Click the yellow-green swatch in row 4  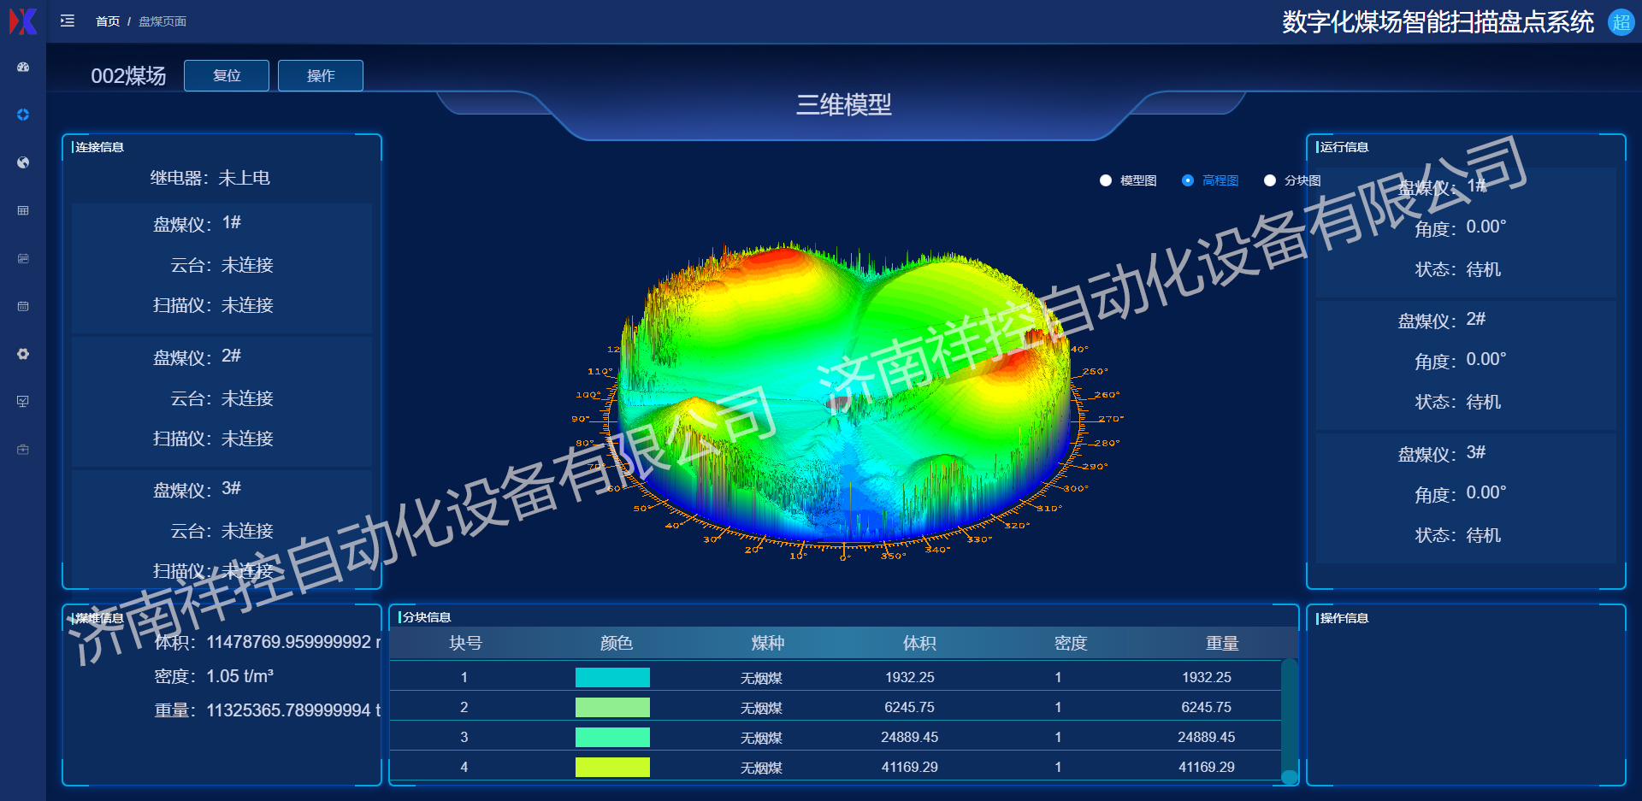(x=612, y=768)
